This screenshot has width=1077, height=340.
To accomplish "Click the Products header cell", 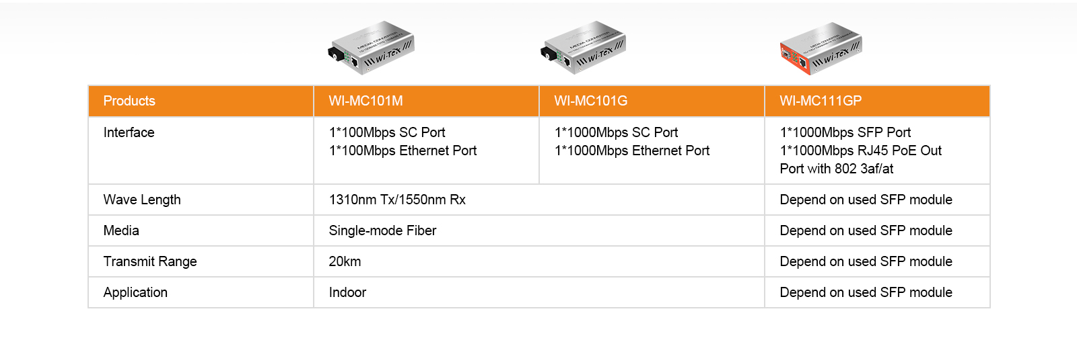I will tap(129, 101).
